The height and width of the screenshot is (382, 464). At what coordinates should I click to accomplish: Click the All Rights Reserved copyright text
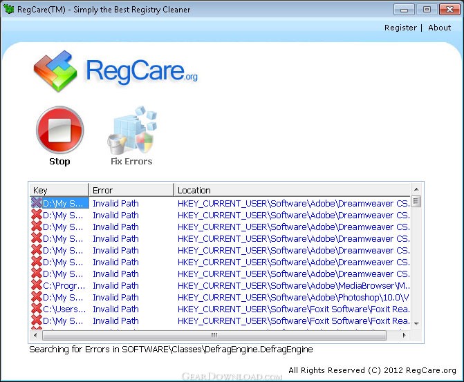click(x=372, y=370)
